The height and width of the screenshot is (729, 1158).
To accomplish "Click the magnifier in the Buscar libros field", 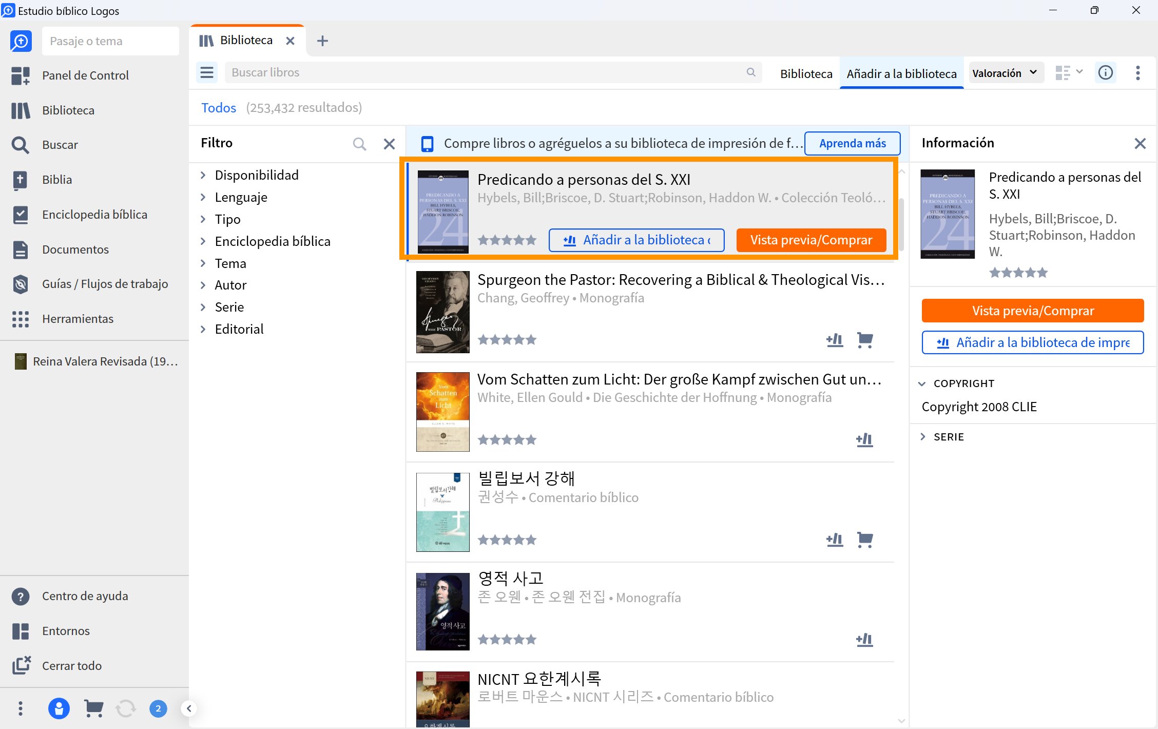I will 751,72.
